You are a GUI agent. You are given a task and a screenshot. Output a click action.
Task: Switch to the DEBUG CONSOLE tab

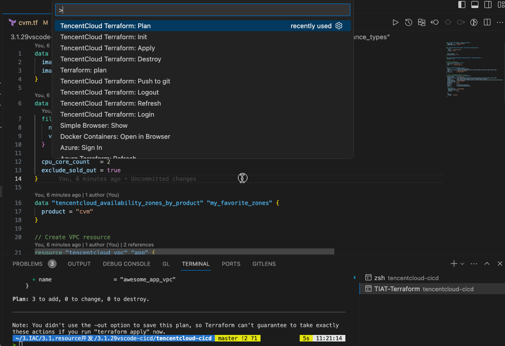pyautogui.click(x=127, y=264)
